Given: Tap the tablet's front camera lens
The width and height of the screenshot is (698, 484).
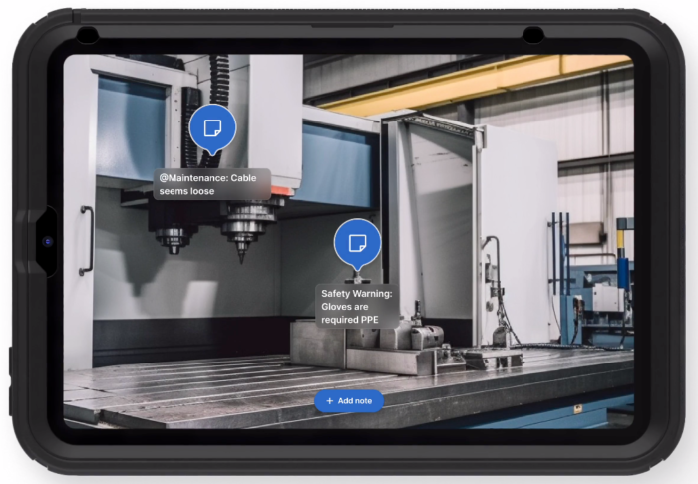Looking at the screenshot, I should coord(47,242).
